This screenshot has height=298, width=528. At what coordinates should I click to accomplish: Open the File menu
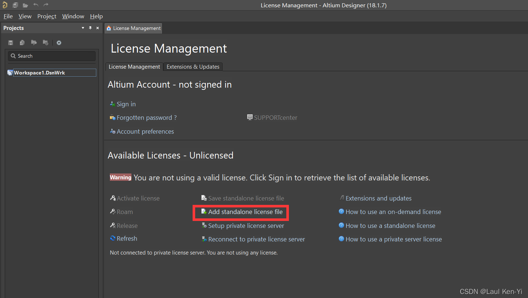[x=8, y=16]
